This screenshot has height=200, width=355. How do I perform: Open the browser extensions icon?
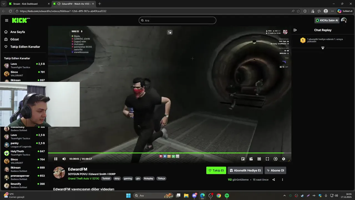click(305, 11)
